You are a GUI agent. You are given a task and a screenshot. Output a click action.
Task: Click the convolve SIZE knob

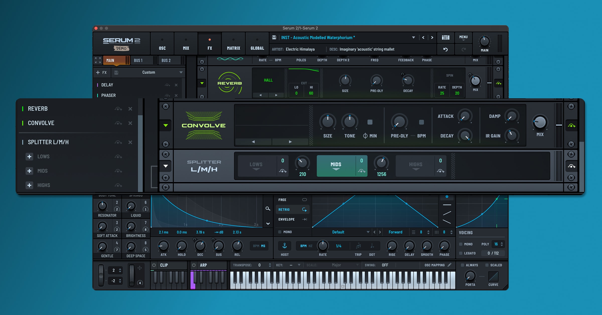(x=328, y=122)
